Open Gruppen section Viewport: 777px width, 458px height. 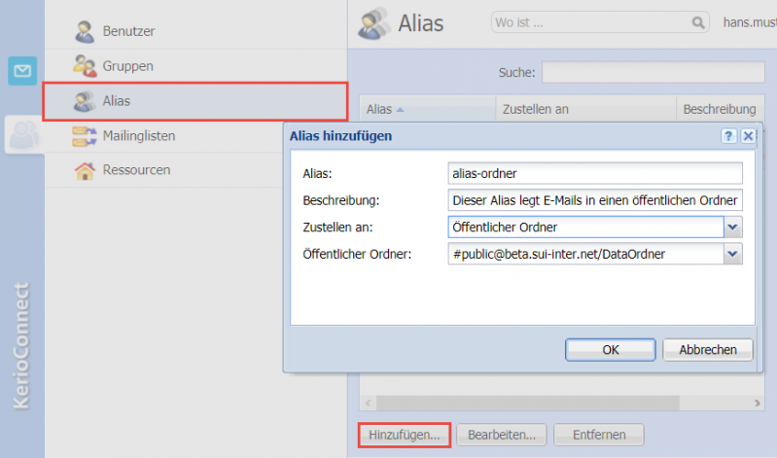pos(127,66)
